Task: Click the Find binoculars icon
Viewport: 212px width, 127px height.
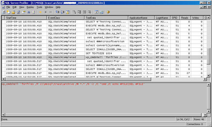Action: click(x=29, y=12)
